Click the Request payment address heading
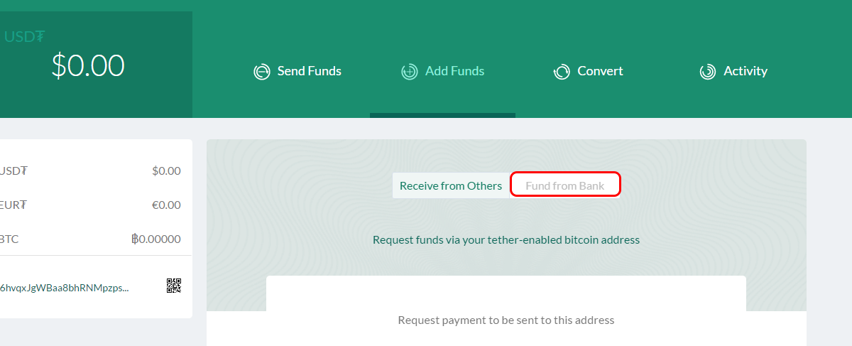 coord(506,320)
